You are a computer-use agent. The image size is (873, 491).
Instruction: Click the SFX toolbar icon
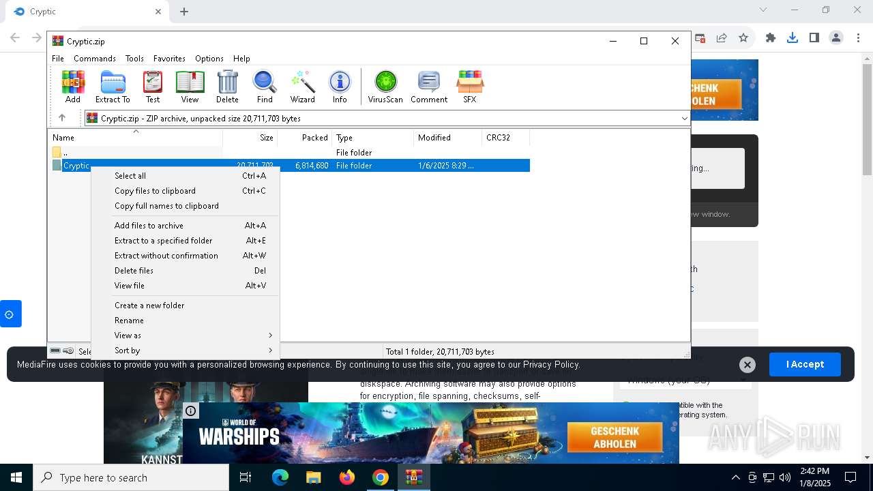pos(470,87)
